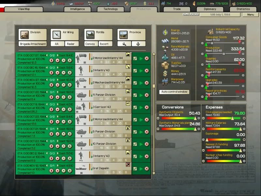261x196 pixels.
Task: Click the Province build icon
Action: (x=123, y=34)
